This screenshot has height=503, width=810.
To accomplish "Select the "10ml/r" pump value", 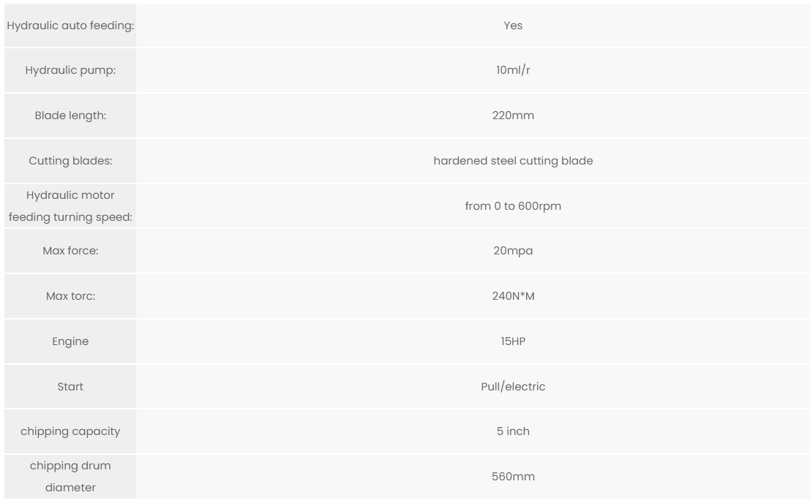I will point(513,71).
